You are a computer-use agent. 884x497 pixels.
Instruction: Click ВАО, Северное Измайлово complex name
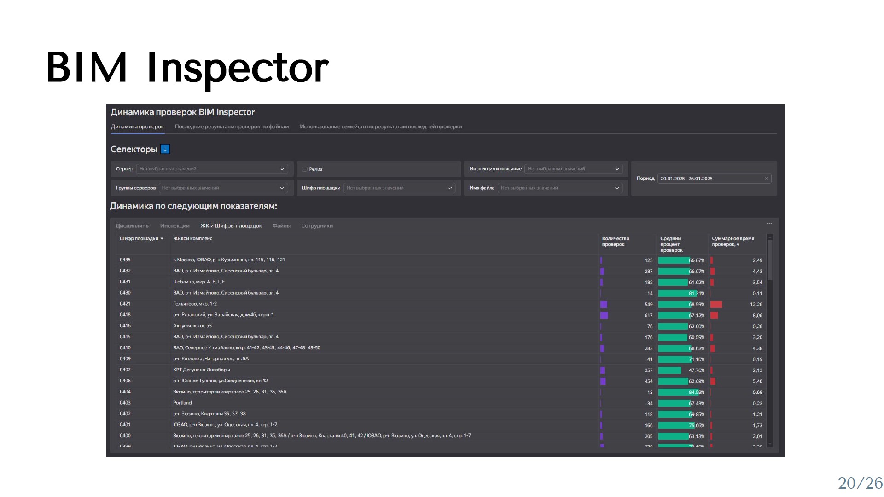[247, 348]
